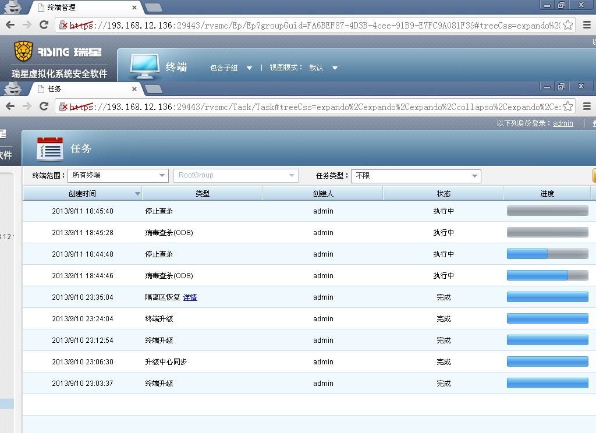
Task: Open a new tab in 终端管理 window
Action: point(154,7)
